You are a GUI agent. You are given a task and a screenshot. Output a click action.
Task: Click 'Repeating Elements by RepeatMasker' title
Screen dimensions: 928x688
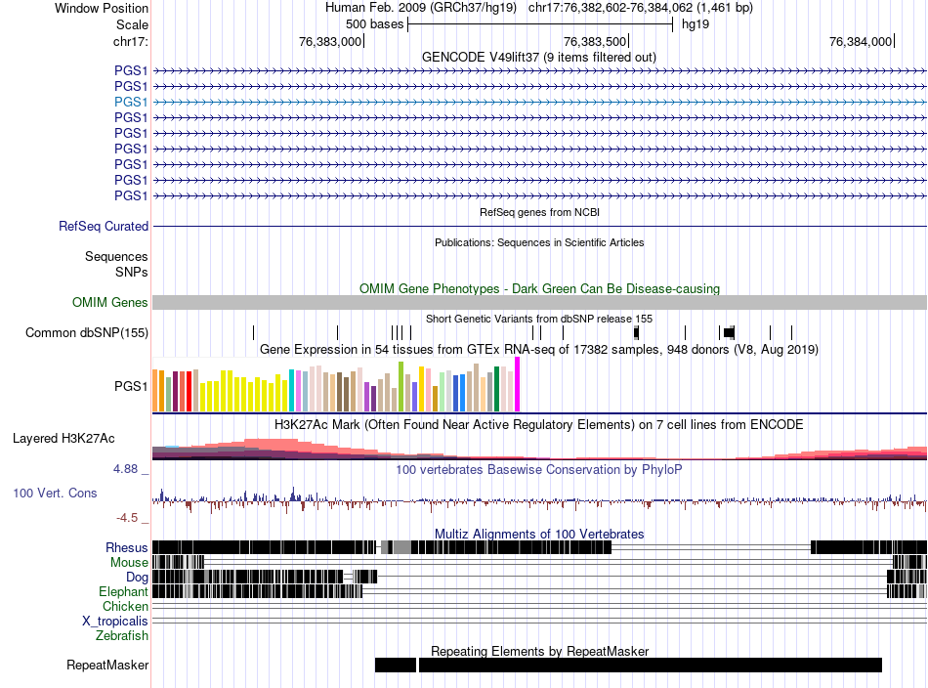click(x=540, y=651)
